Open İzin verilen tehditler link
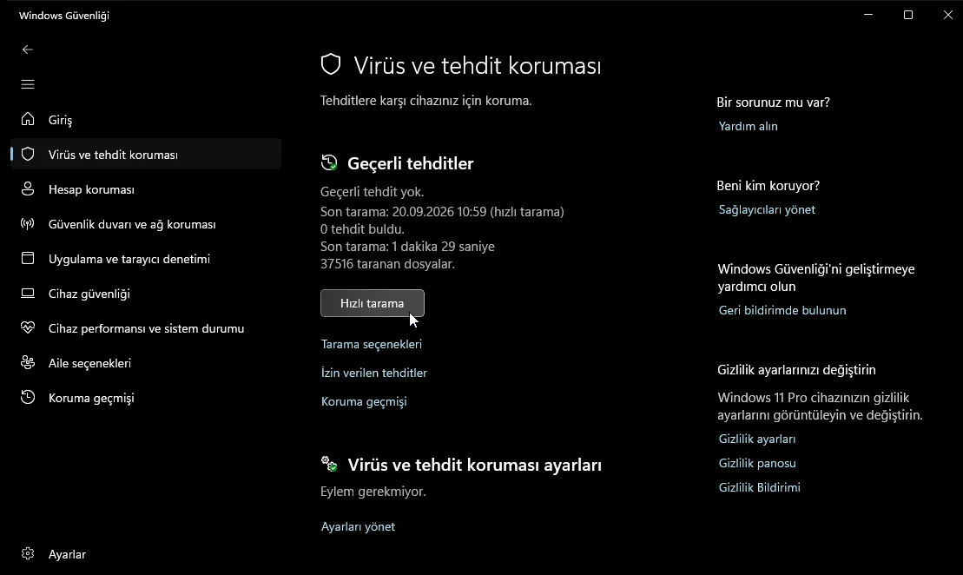Screen dimensions: 963x575 click(374, 373)
